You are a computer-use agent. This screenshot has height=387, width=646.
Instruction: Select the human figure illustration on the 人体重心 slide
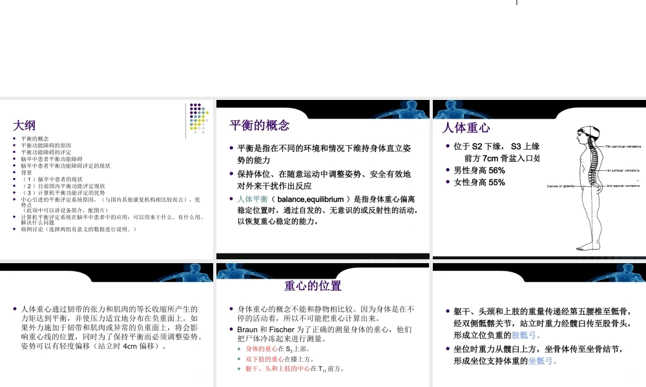[588, 187]
